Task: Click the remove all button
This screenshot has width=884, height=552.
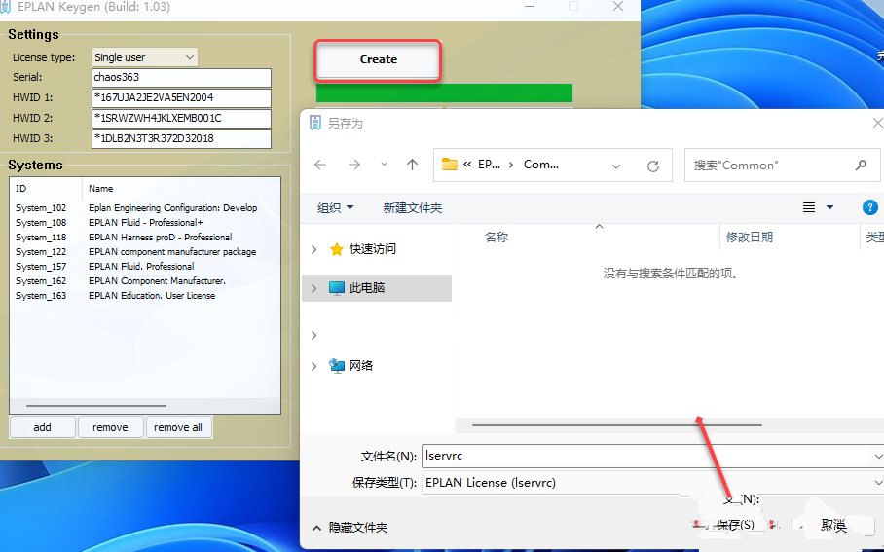Action: pyautogui.click(x=178, y=427)
